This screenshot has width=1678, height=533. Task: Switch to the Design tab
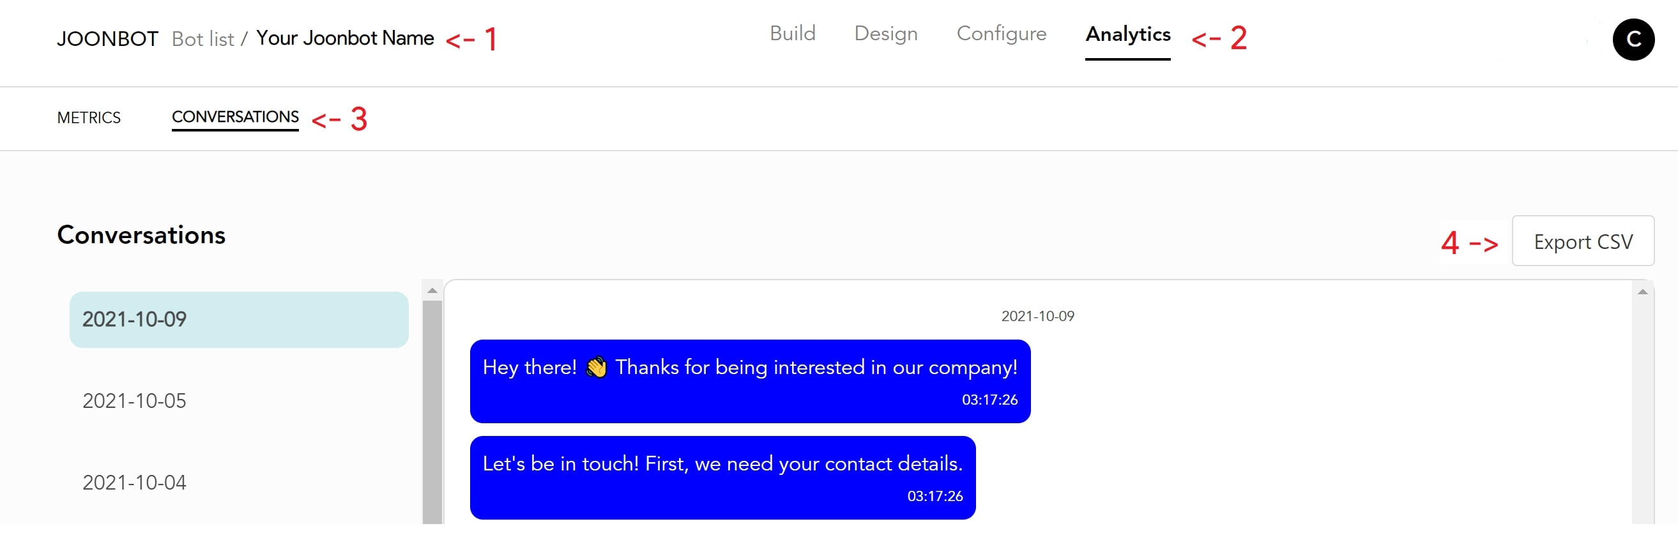(x=885, y=33)
